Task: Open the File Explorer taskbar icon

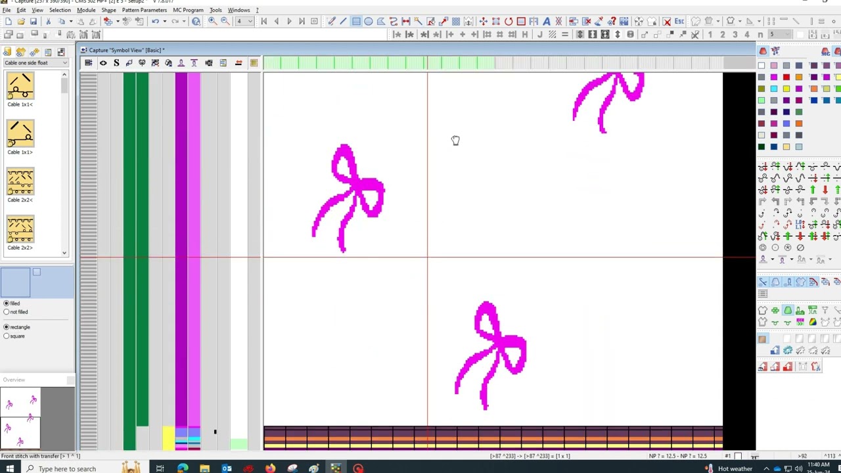Action: (x=204, y=468)
